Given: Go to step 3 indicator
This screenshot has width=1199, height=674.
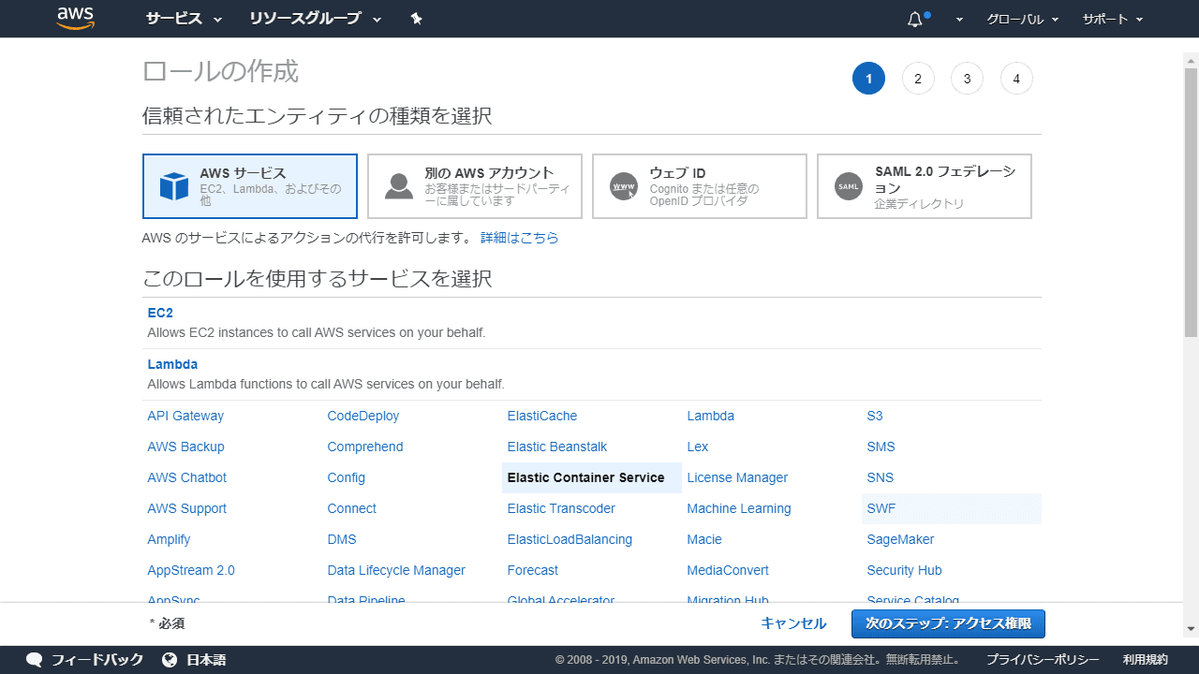Looking at the screenshot, I should point(967,79).
